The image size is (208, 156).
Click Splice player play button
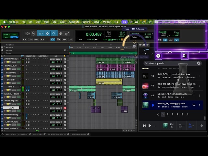[x=149, y=125]
